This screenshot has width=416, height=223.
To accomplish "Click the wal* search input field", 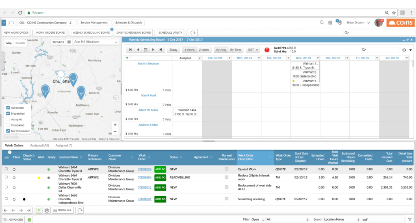I will click(x=383, y=220).
